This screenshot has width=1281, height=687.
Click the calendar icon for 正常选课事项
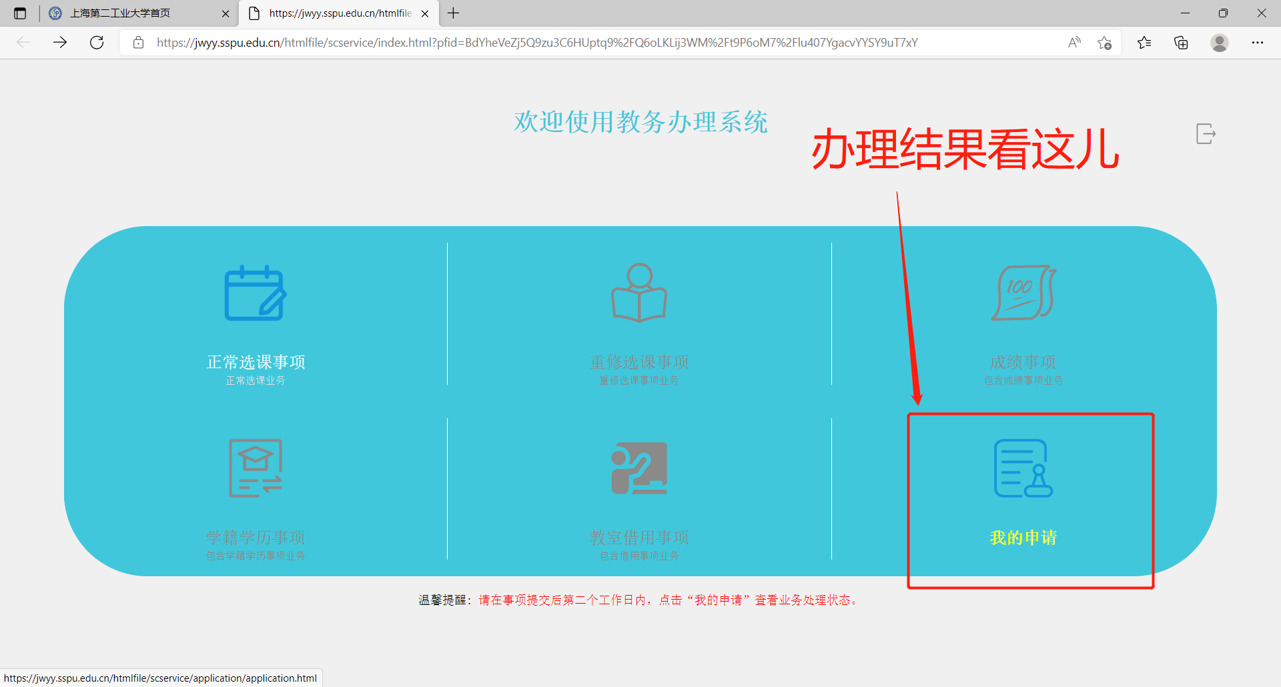[x=255, y=293]
